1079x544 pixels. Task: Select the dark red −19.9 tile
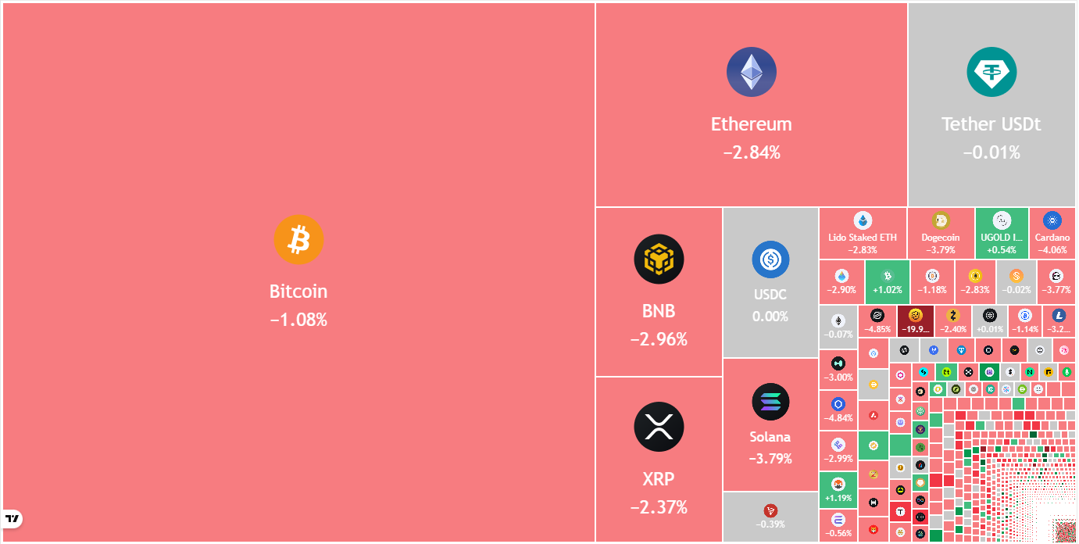tap(916, 321)
